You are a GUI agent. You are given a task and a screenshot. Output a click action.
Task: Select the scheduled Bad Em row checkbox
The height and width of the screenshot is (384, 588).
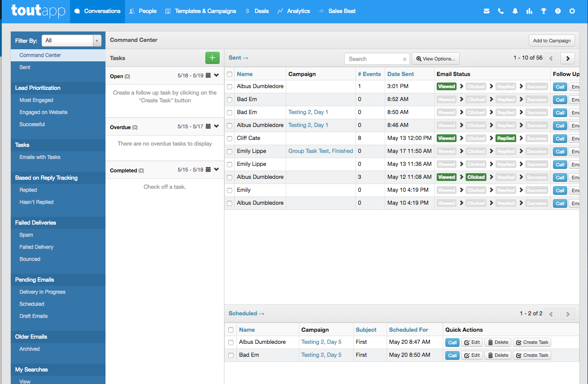tap(231, 355)
